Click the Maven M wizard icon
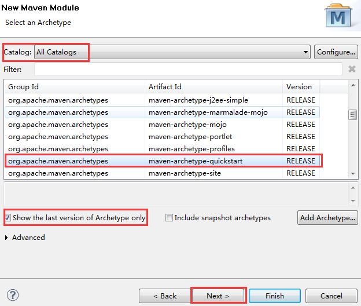Screen dimensions: 361x306 pos(338,16)
